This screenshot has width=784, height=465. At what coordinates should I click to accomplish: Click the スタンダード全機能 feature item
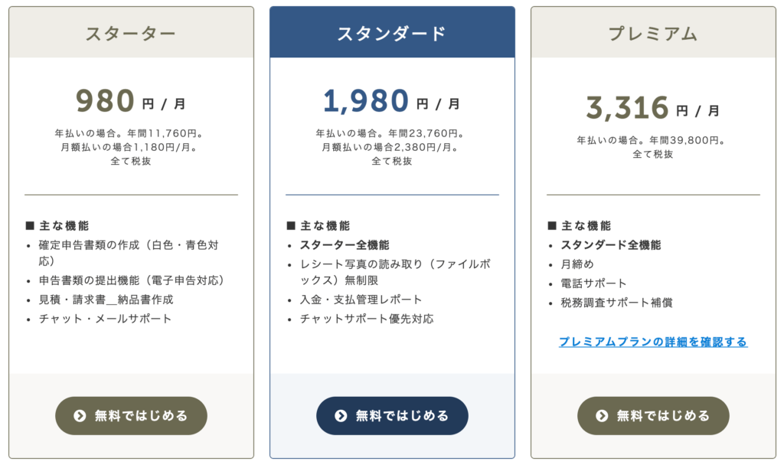611,245
